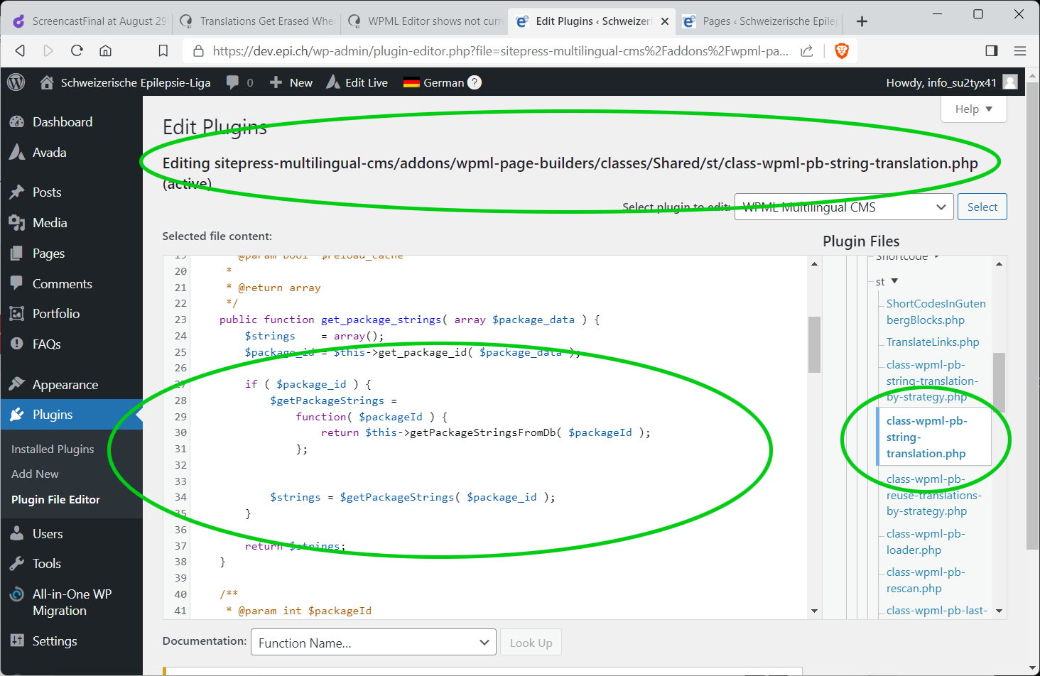
Task: Click the Users icon in the sidebar
Action: (x=17, y=534)
